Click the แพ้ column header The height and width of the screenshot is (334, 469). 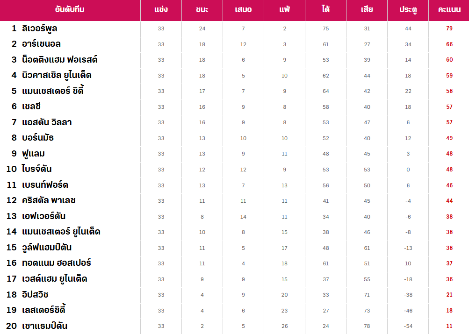tap(284, 9)
